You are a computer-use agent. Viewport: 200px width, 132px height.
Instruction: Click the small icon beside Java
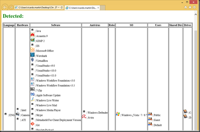pyautogui.click(x=32, y=30)
